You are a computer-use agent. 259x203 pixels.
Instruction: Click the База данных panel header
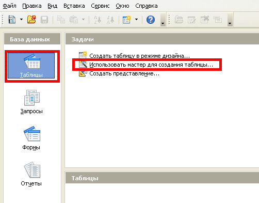pos(32,39)
